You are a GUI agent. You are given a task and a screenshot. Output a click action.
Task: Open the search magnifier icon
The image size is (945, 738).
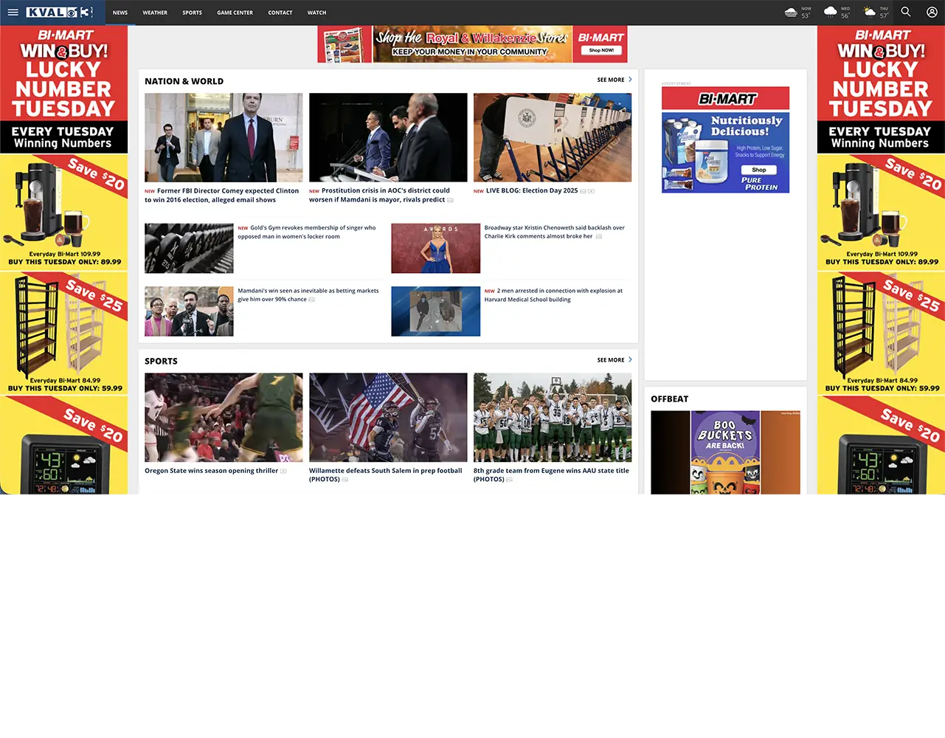coord(906,12)
